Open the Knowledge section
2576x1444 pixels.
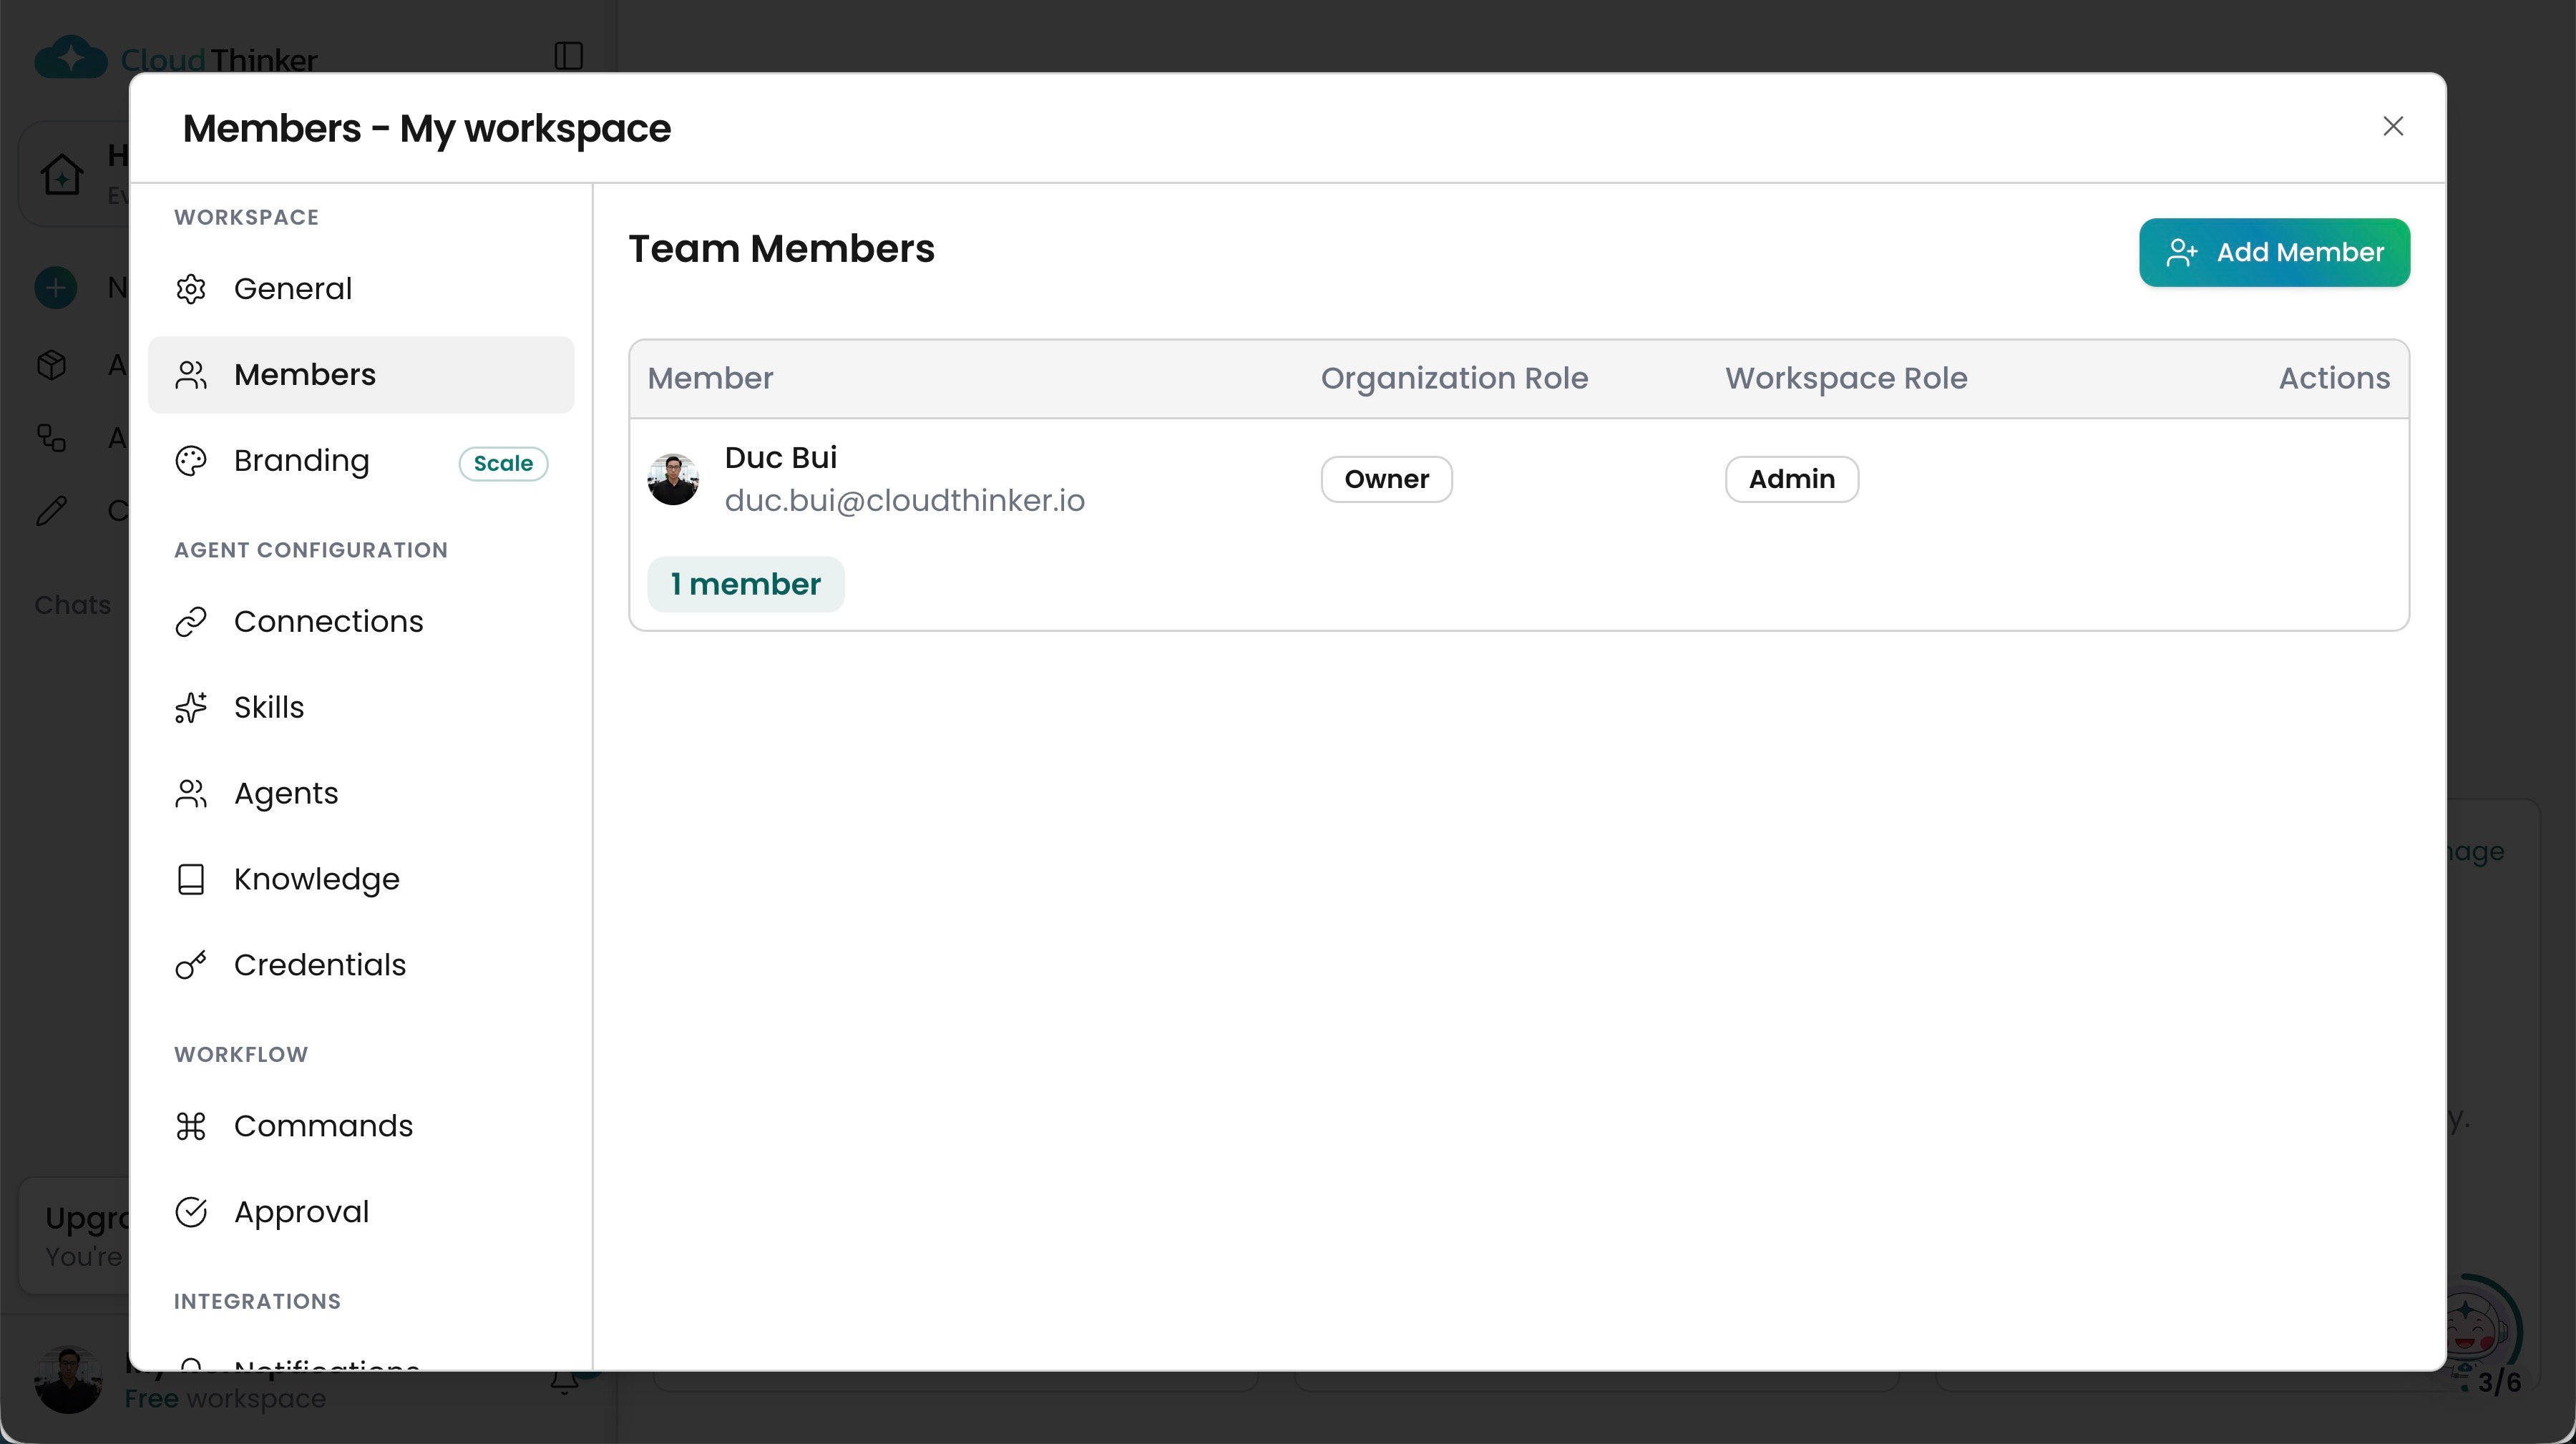[361, 880]
